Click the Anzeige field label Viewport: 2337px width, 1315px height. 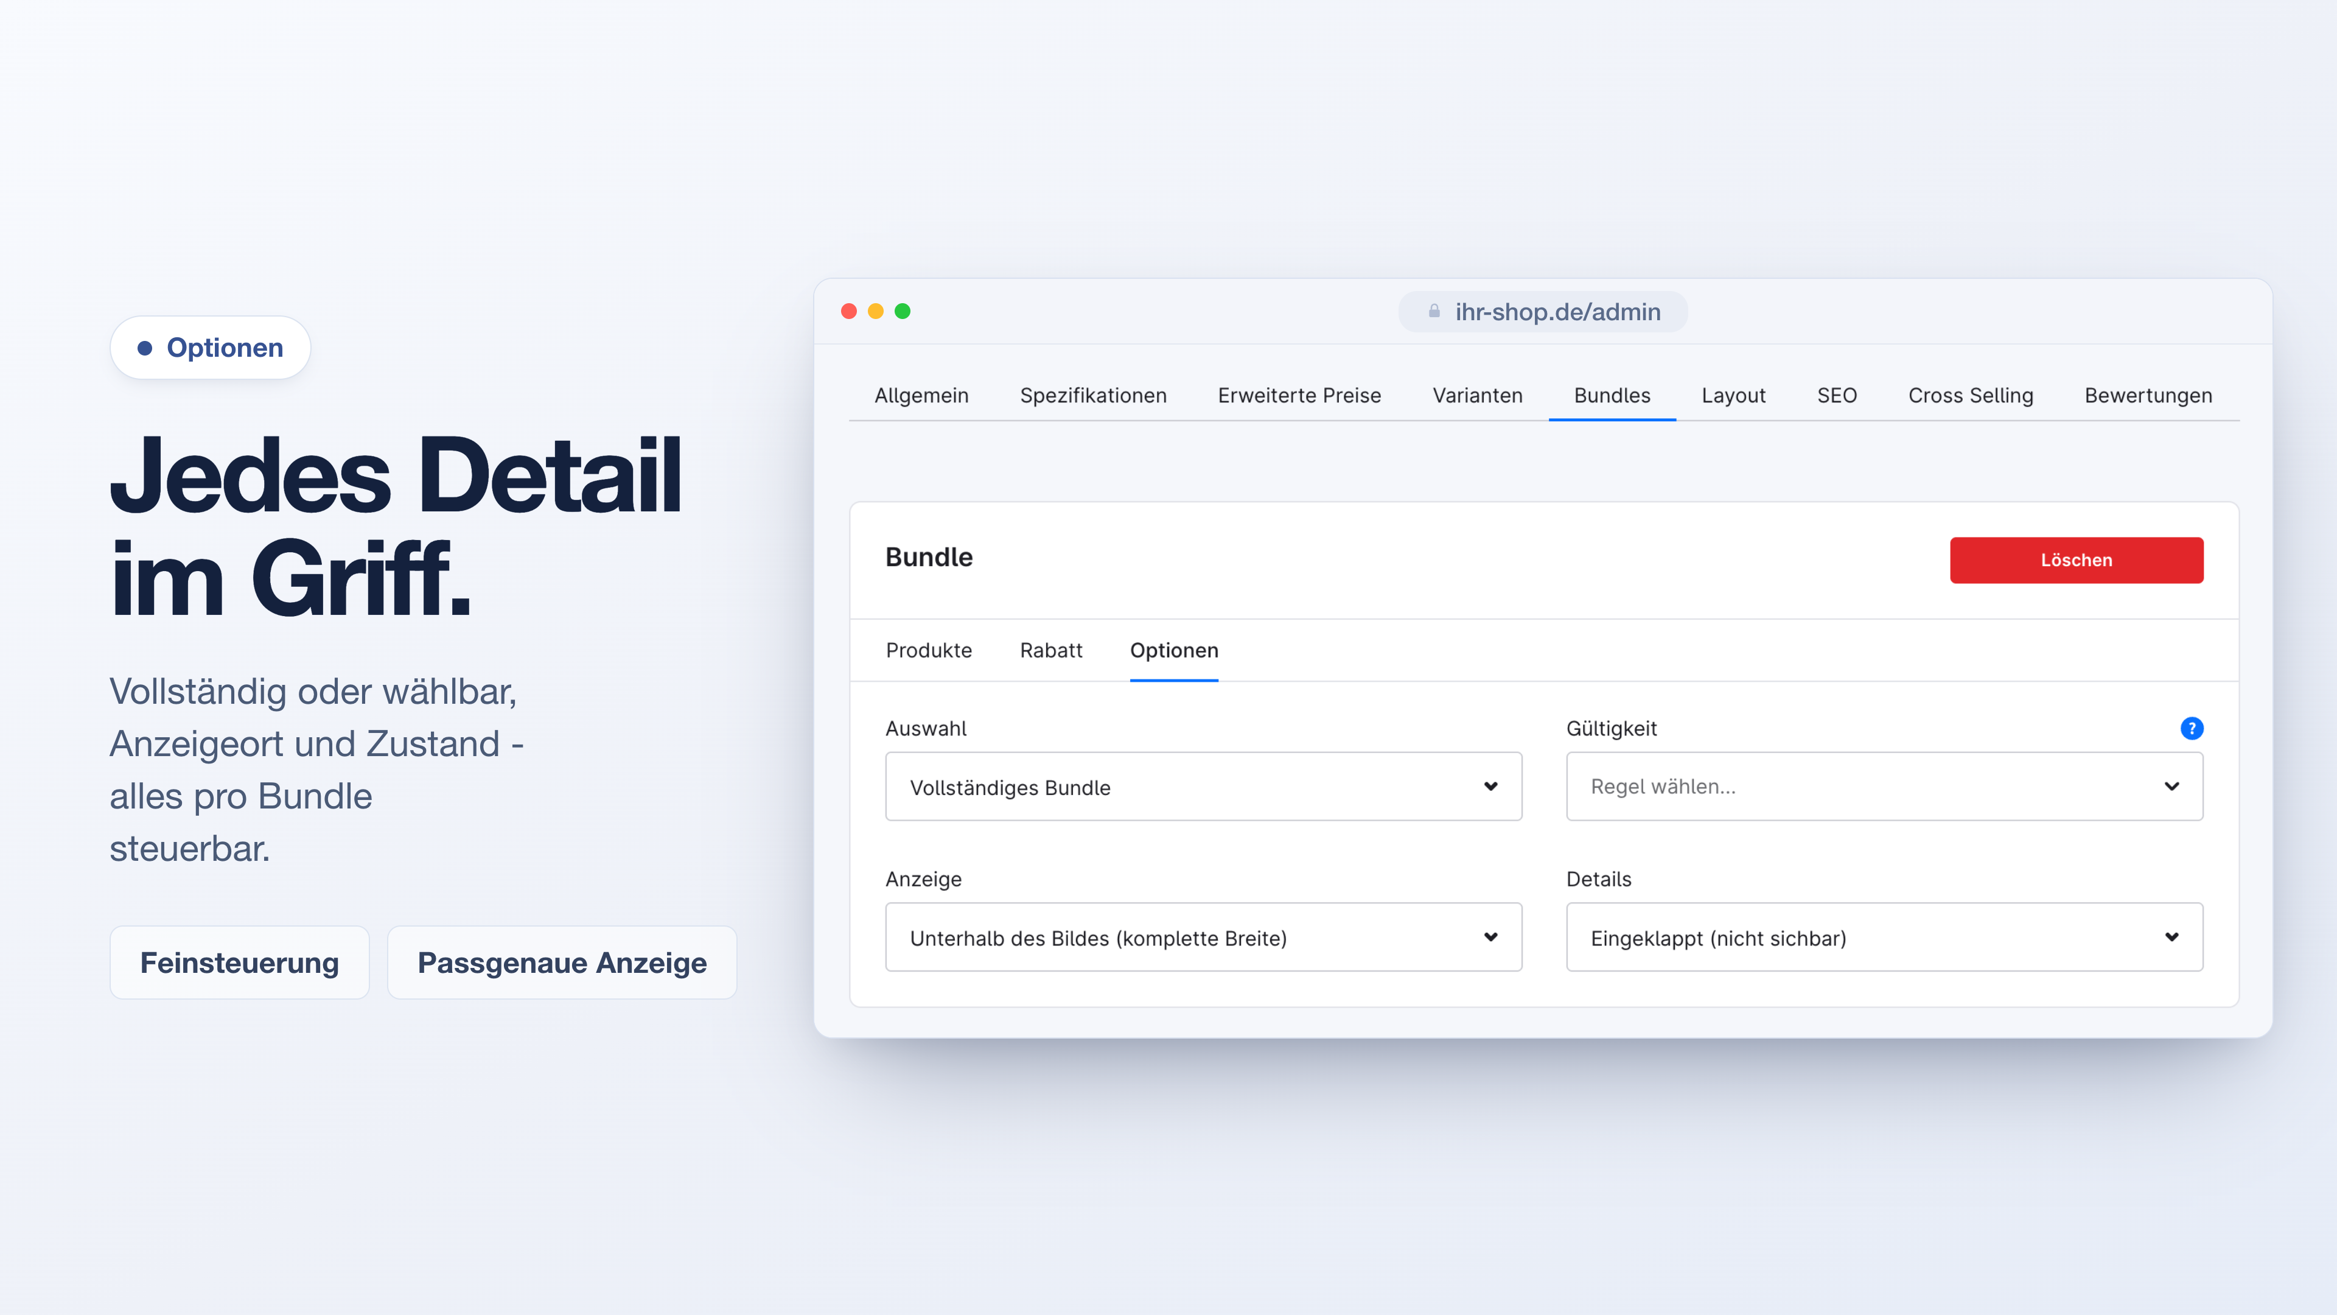tap(924, 879)
